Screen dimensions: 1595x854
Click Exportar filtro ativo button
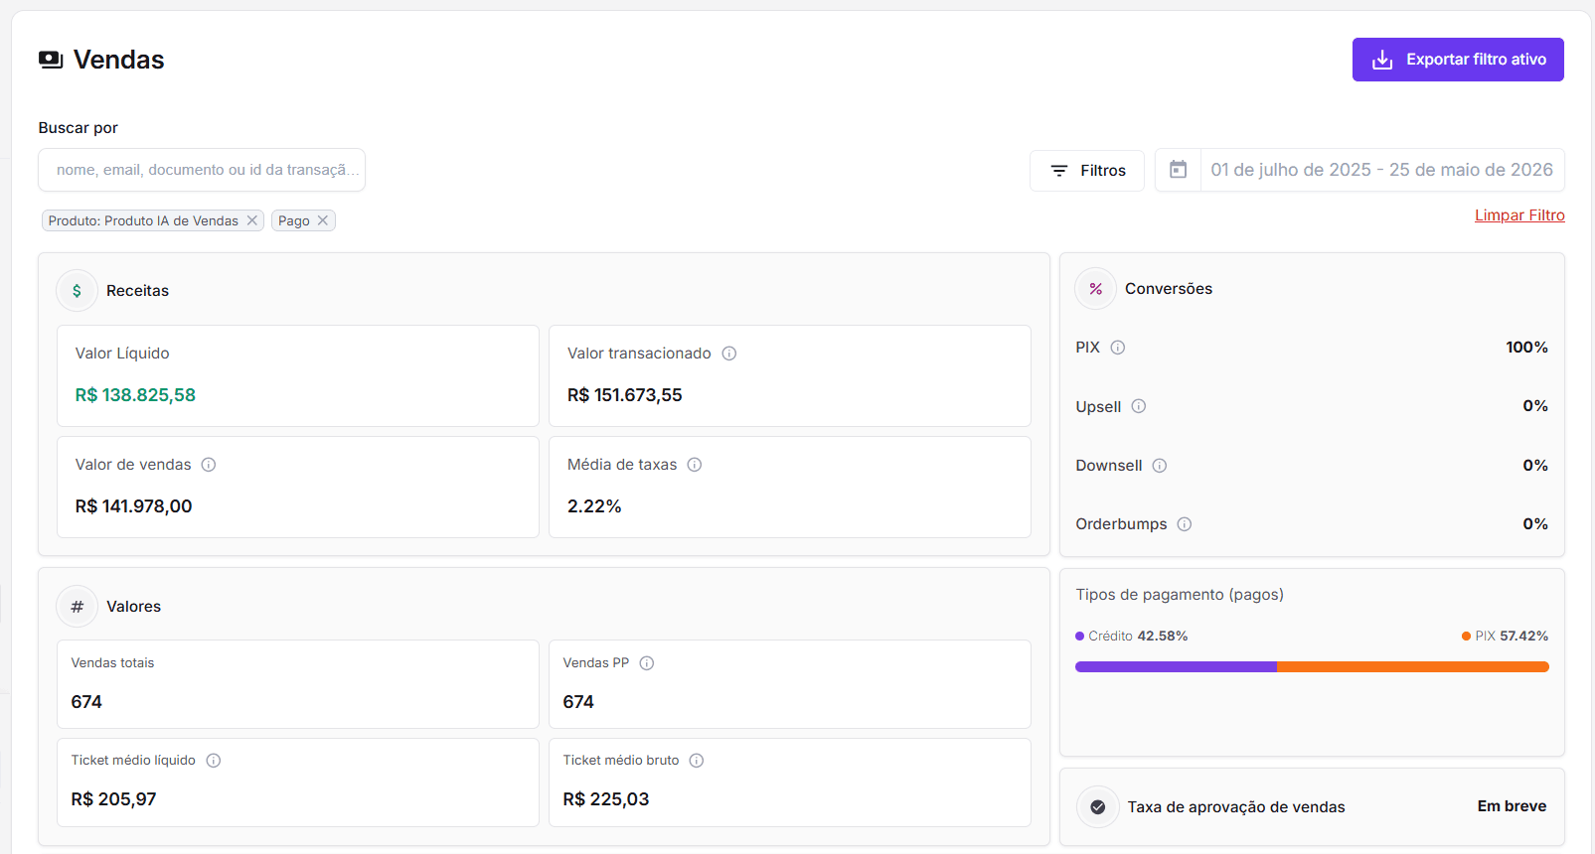1458,60
